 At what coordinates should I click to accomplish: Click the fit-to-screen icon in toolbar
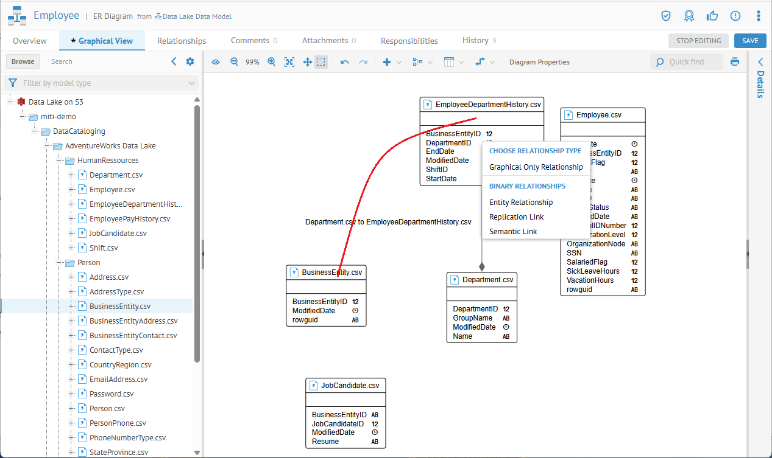click(289, 62)
